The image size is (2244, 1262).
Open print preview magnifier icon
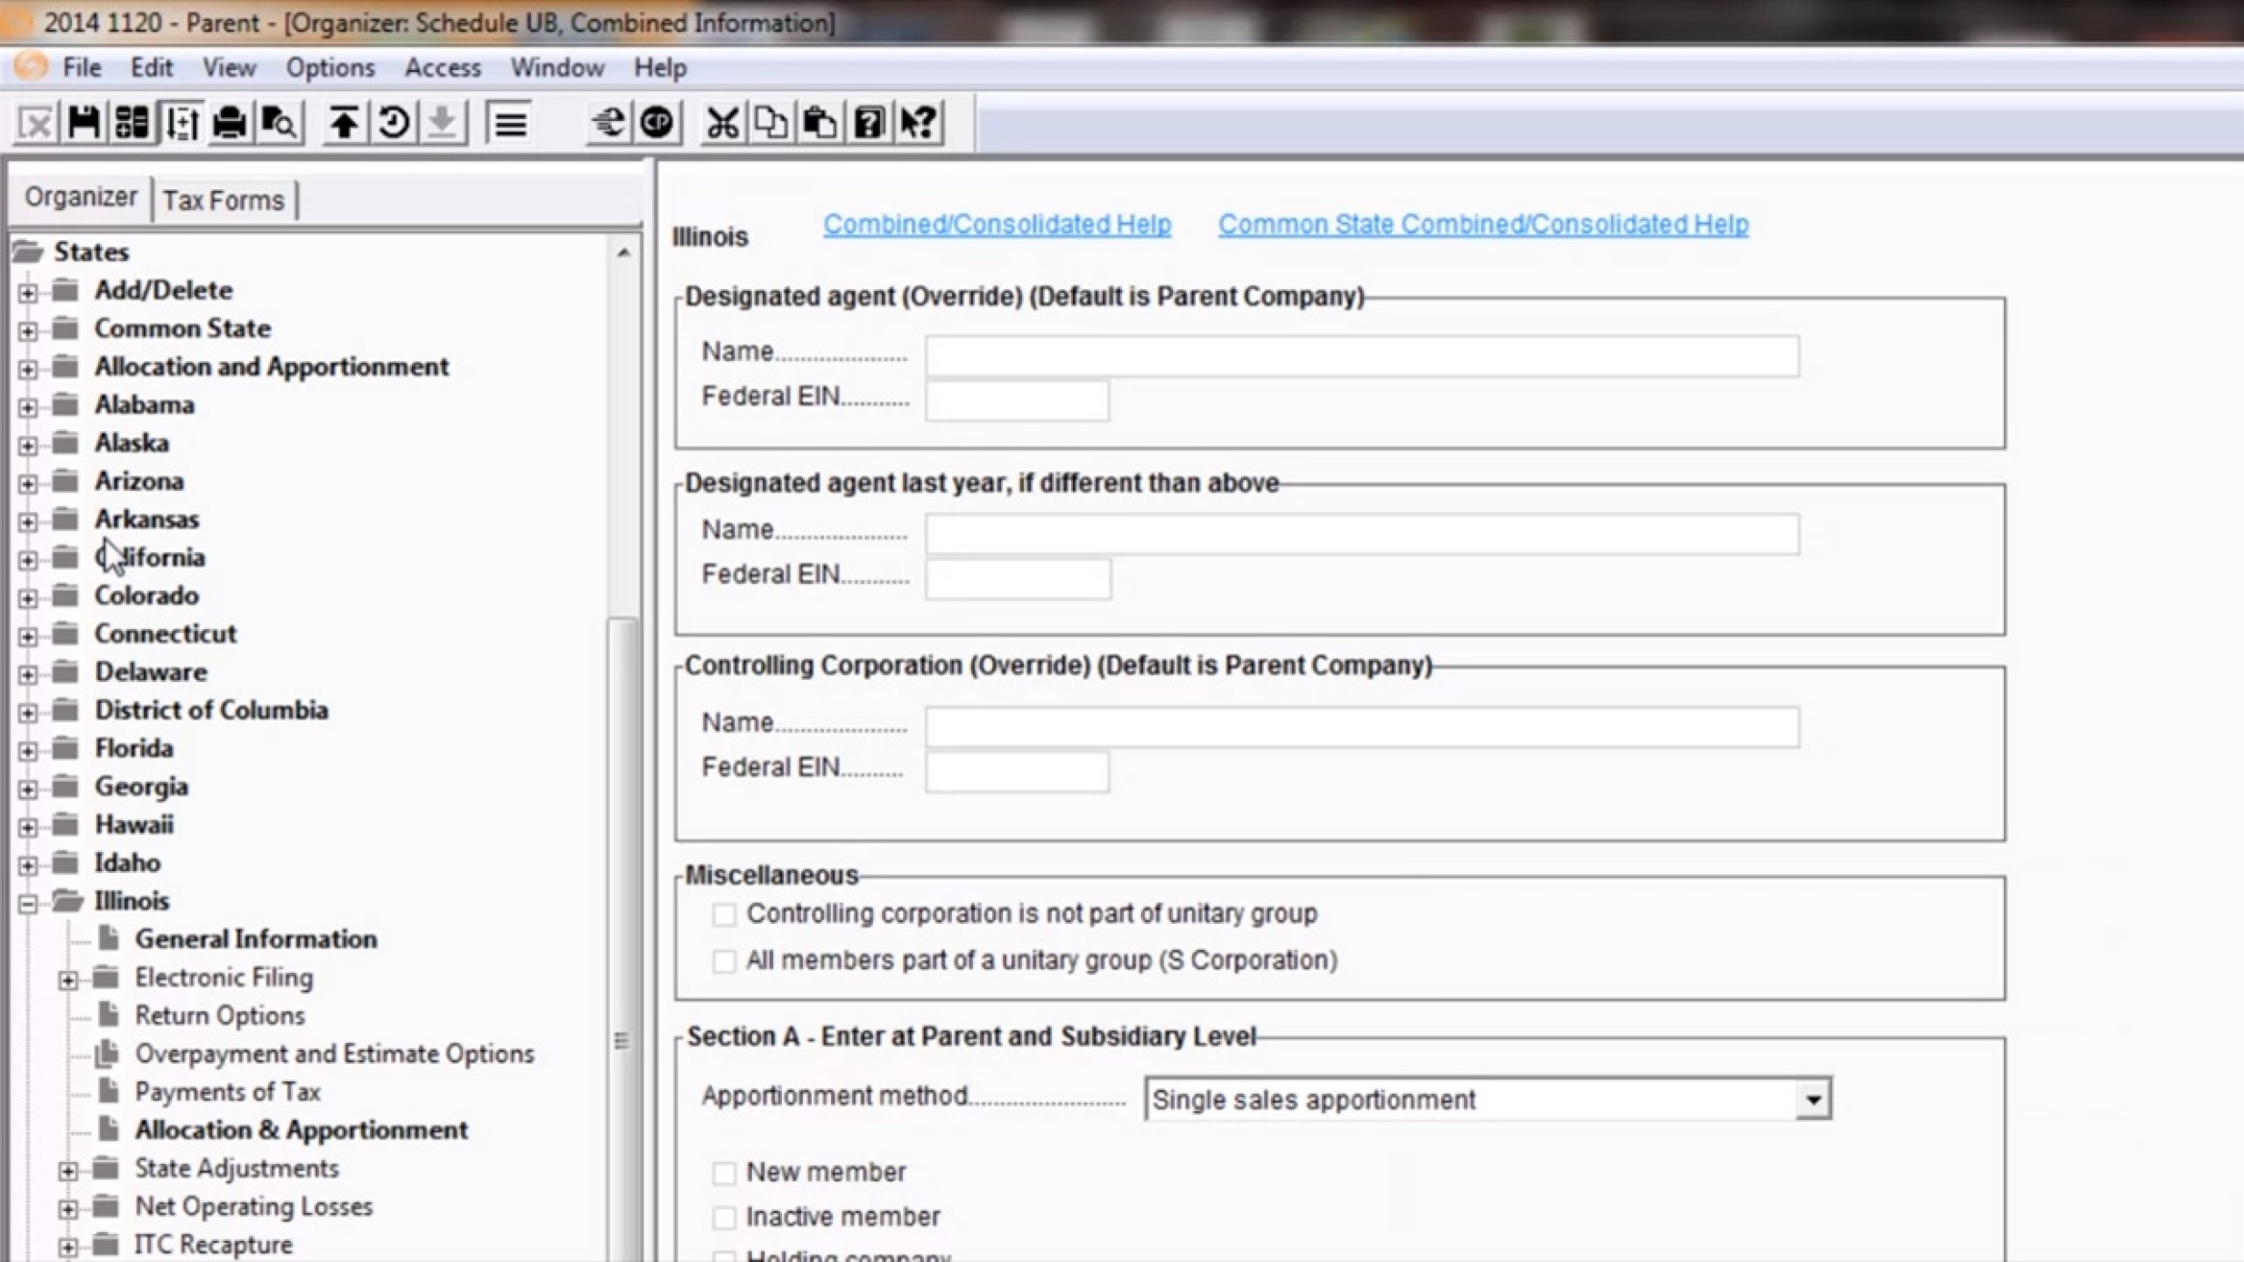point(279,123)
